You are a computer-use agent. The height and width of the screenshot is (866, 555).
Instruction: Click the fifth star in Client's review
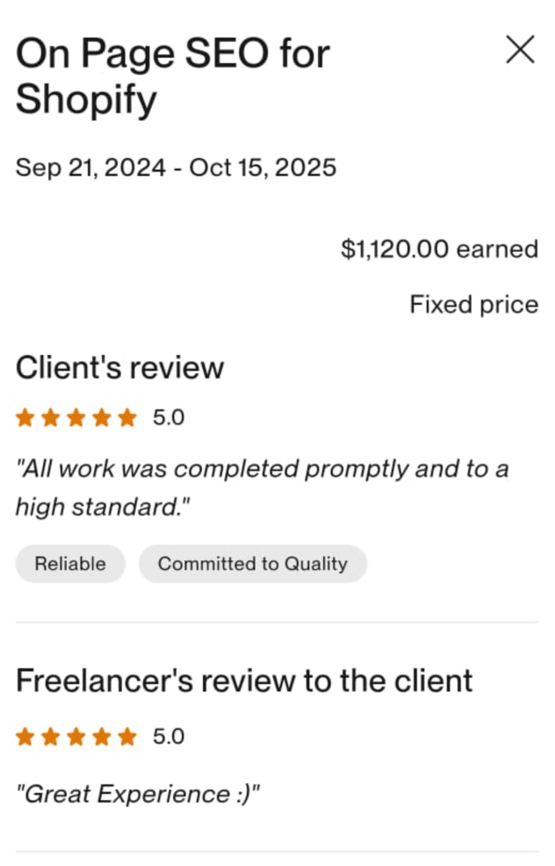128,418
